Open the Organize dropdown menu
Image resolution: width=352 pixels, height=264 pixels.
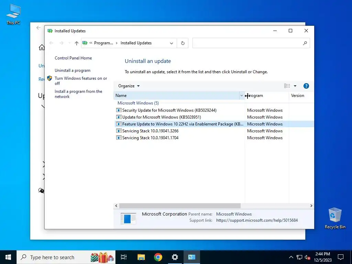pyautogui.click(x=129, y=86)
